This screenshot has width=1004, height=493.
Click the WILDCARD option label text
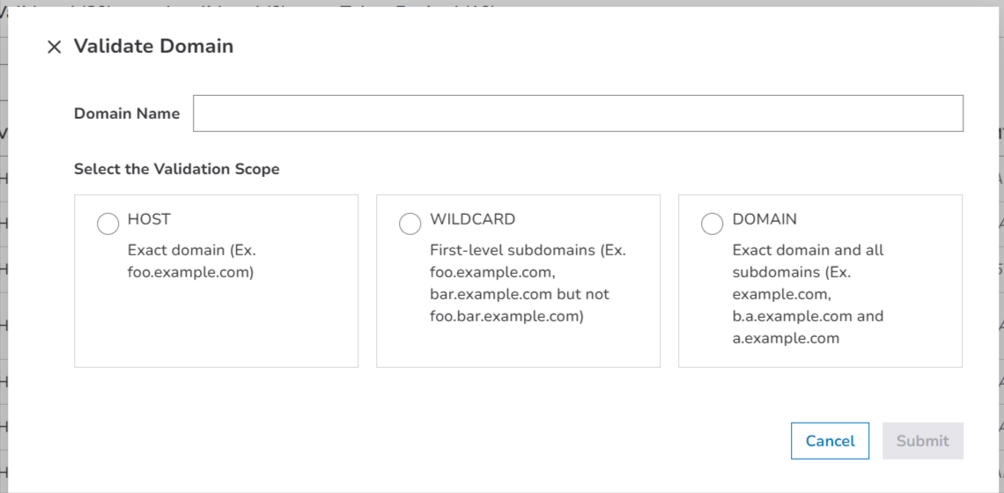472,219
